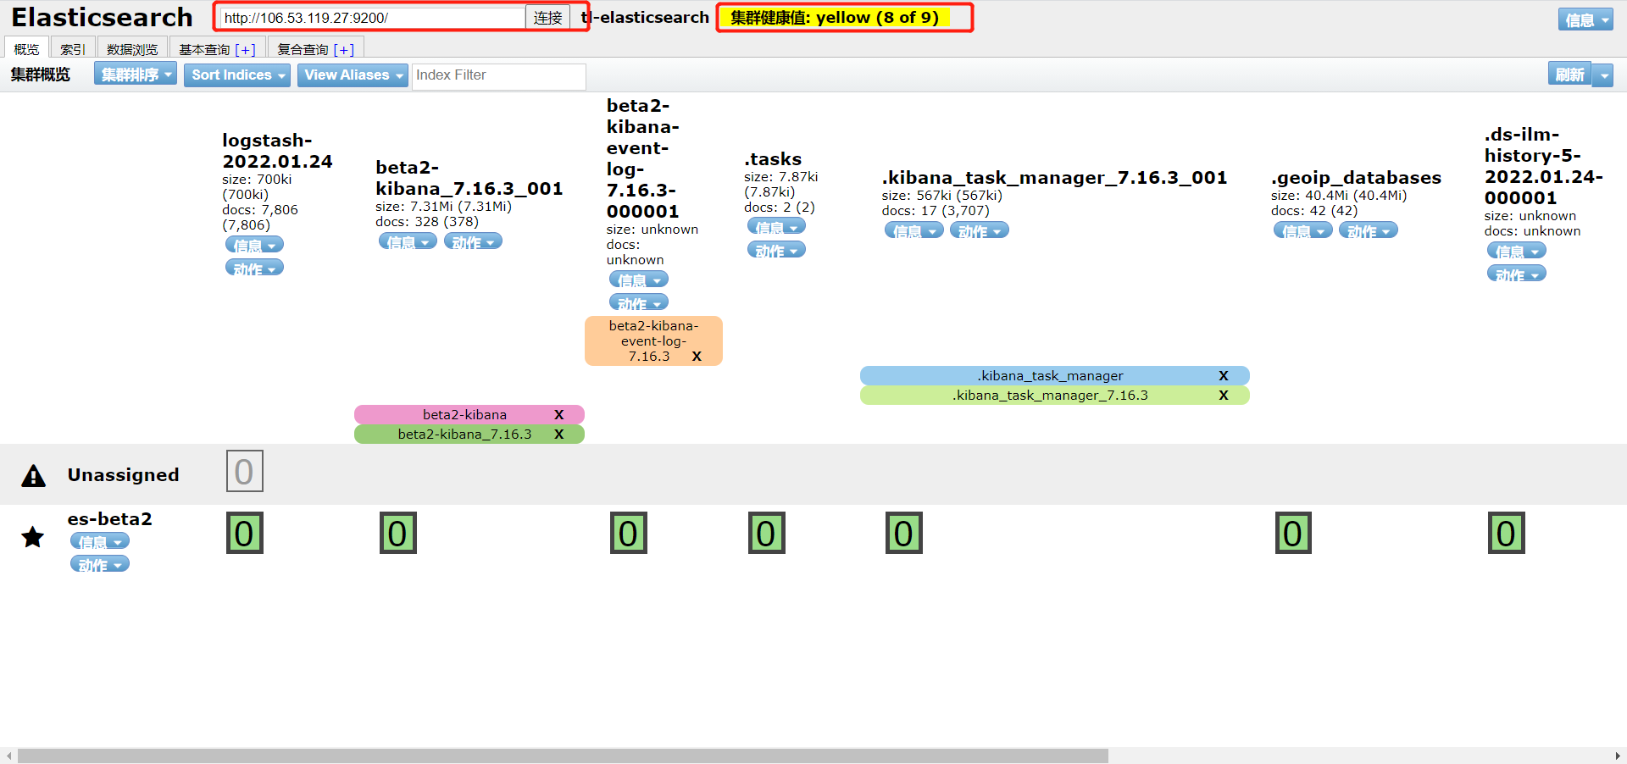Viewport: 1627px width, 764px height.
Task: Click the 刷新 refresh button
Action: coord(1569,75)
